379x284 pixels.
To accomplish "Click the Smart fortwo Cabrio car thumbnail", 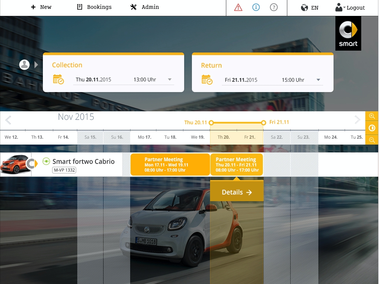I will click(x=16, y=164).
